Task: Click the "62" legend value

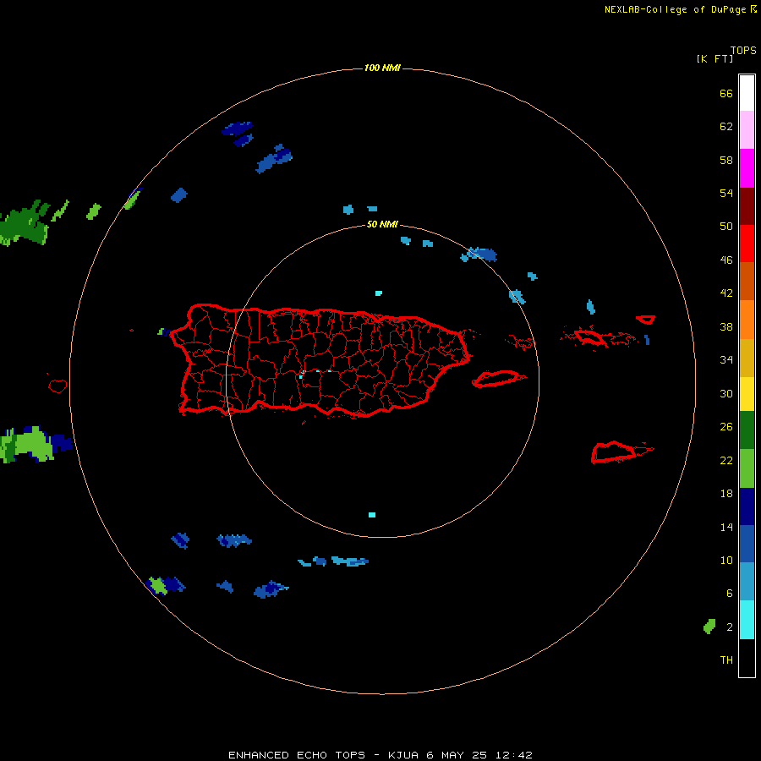Action: pyautogui.click(x=726, y=127)
